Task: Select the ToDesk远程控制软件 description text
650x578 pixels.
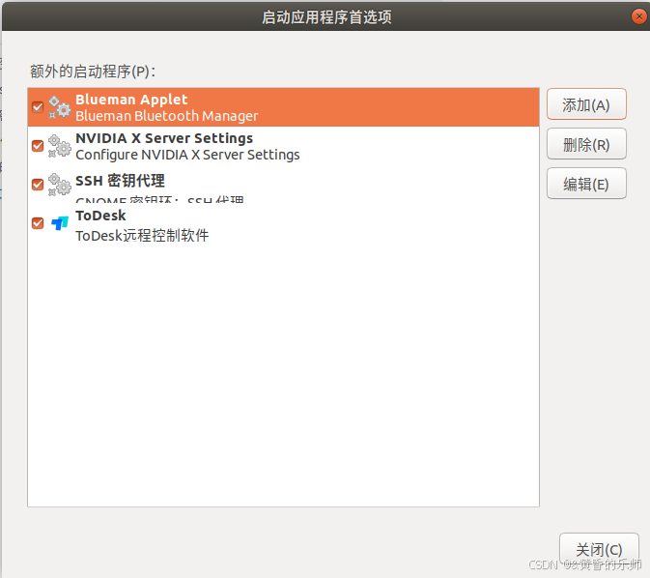Action: coord(142,236)
